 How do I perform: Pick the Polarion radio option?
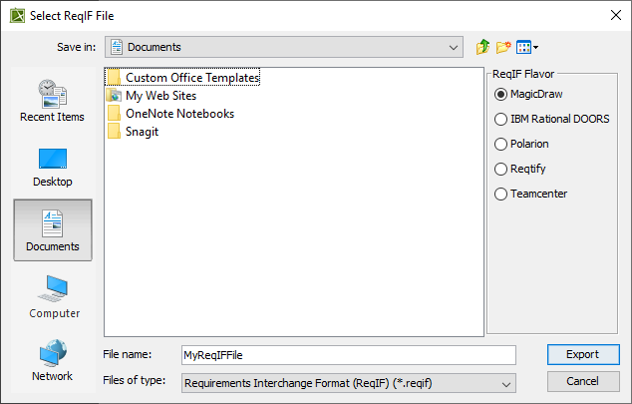[500, 144]
